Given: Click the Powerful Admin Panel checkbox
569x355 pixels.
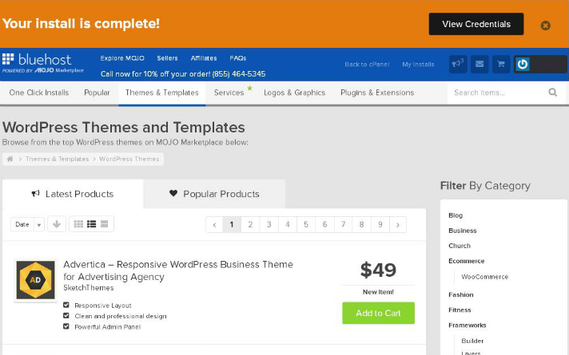Looking at the screenshot, I should 66,326.
